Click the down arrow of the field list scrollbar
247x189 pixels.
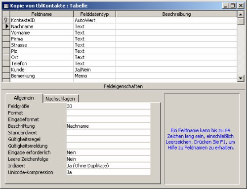[241, 78]
